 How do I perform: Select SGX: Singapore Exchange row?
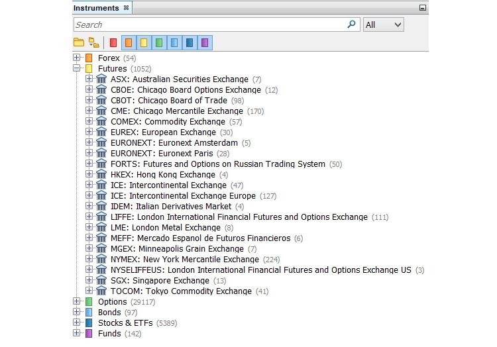click(168, 281)
